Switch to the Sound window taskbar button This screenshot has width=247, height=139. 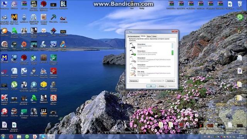click(51, 137)
